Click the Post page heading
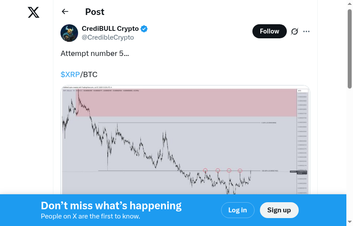Screen dimensions: 353x226 pyautogui.click(x=95, y=12)
